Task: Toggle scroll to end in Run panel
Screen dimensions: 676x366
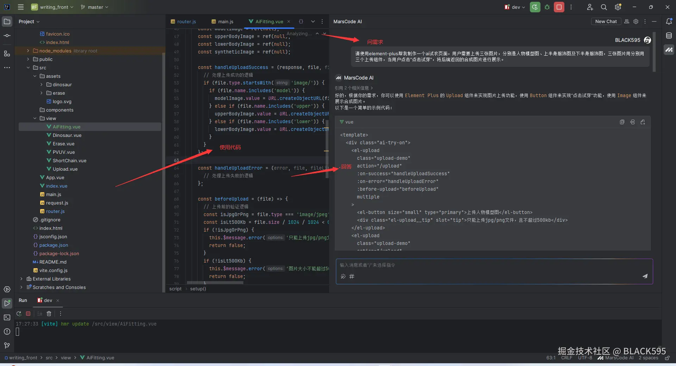Action: tap(39, 314)
